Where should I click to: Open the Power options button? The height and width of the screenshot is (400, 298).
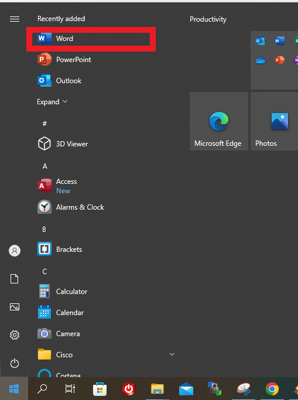point(15,363)
